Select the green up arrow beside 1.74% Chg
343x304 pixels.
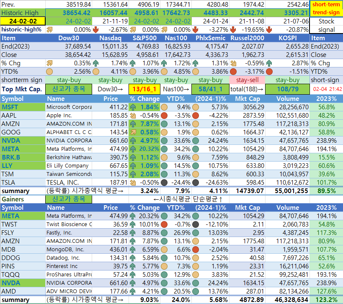(x=95, y=63)
